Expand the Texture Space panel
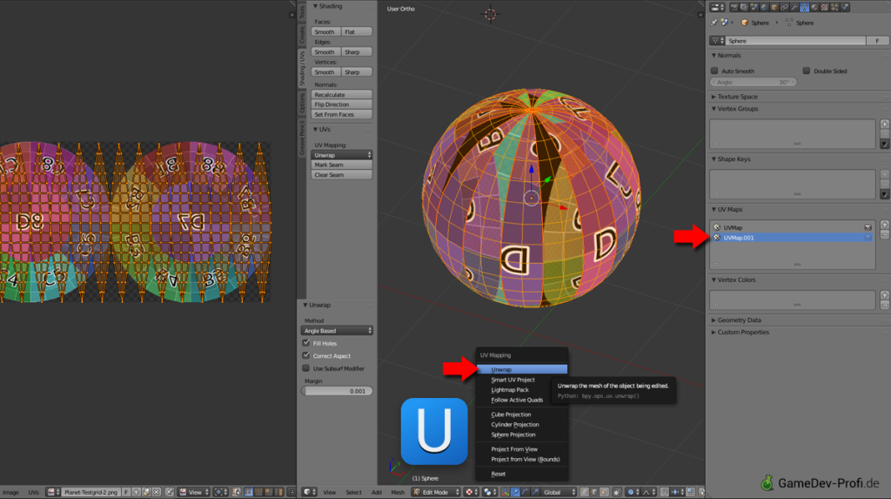Viewport: 891px width, 499px height. [738, 97]
